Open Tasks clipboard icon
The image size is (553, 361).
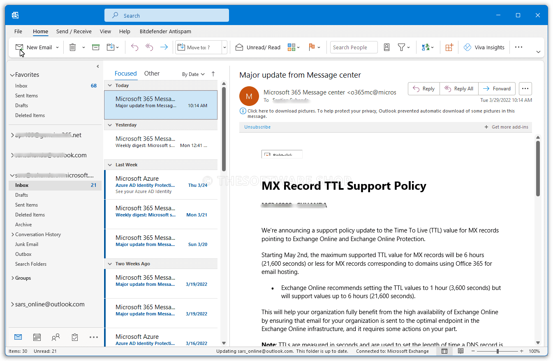click(x=75, y=337)
